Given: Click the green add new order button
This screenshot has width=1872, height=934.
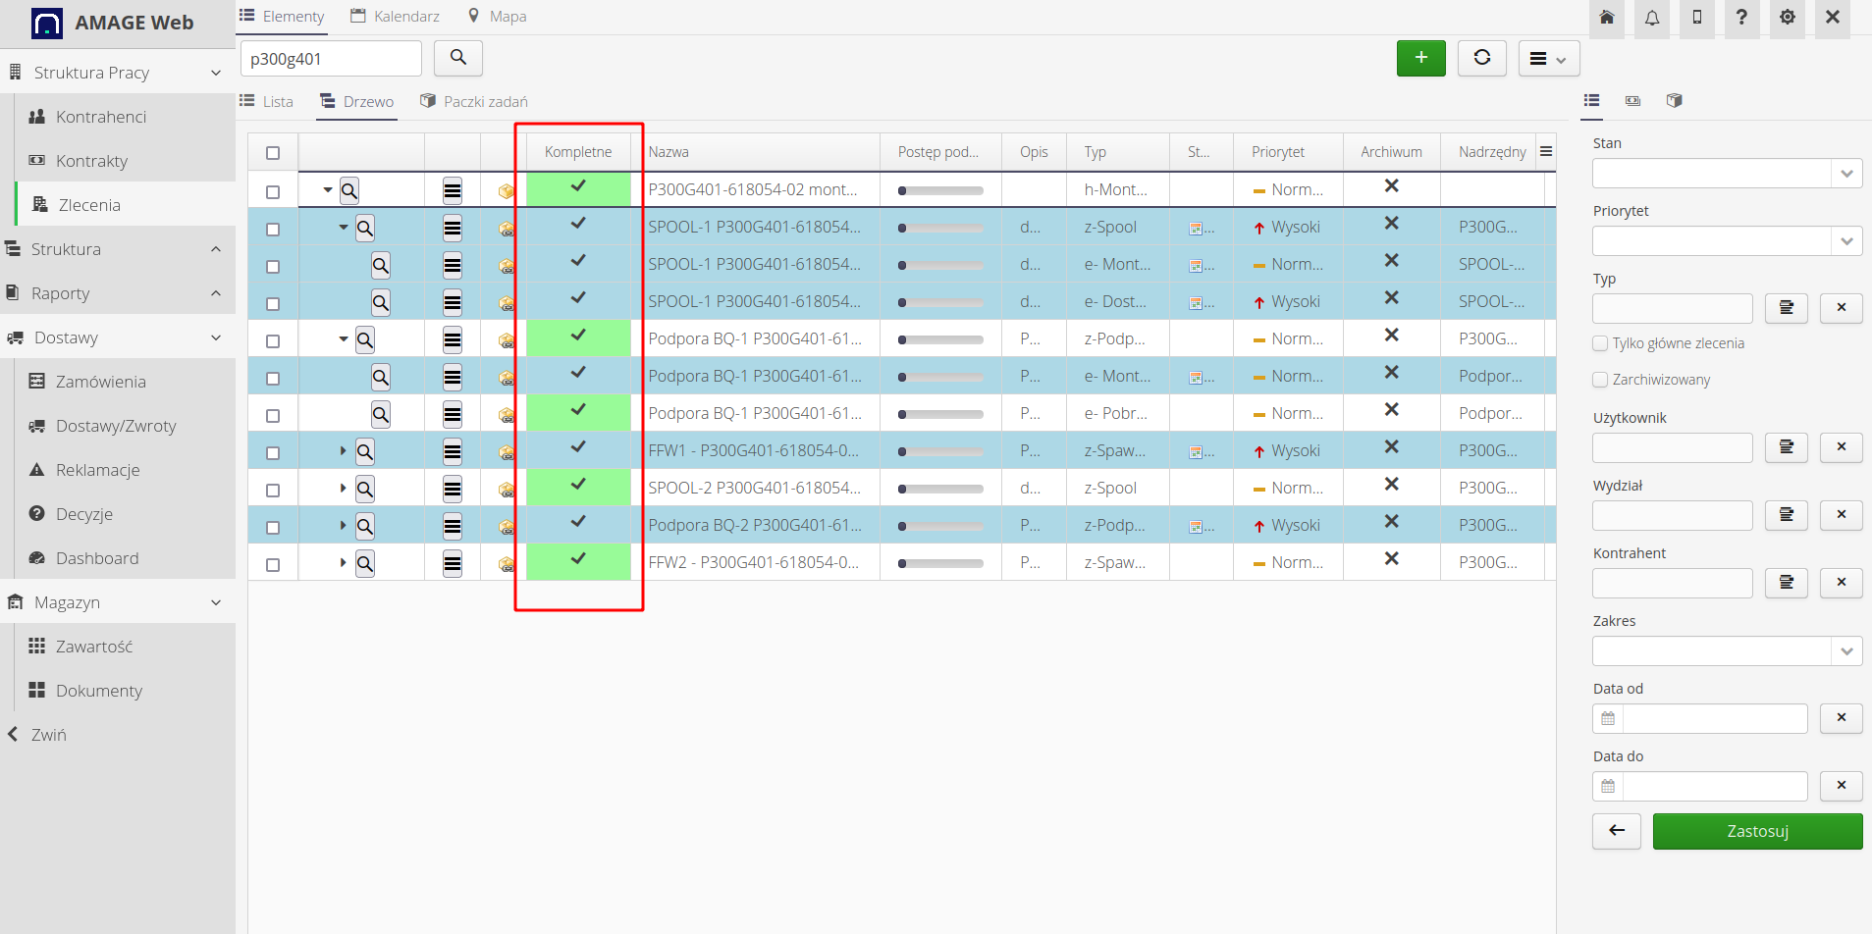Looking at the screenshot, I should [1420, 58].
